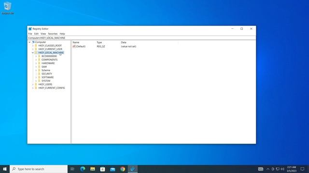
Task: Select the Computer tree label
Action: click(41, 42)
